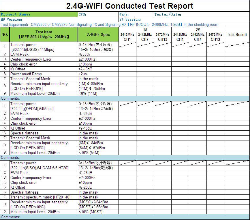250x220 pixels.
Task: Select the <8% (11M) spec cell
Action: pyautogui.click(x=98, y=93)
